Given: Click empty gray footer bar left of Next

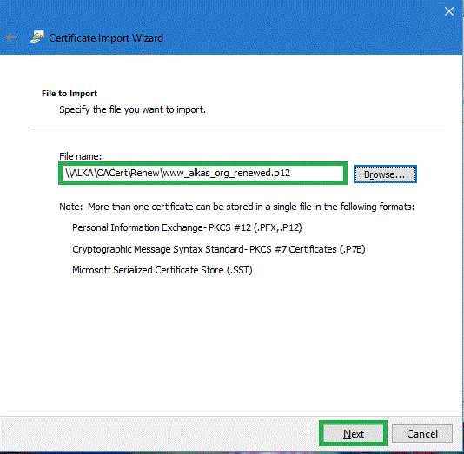Looking at the screenshot, I should tap(160, 434).
